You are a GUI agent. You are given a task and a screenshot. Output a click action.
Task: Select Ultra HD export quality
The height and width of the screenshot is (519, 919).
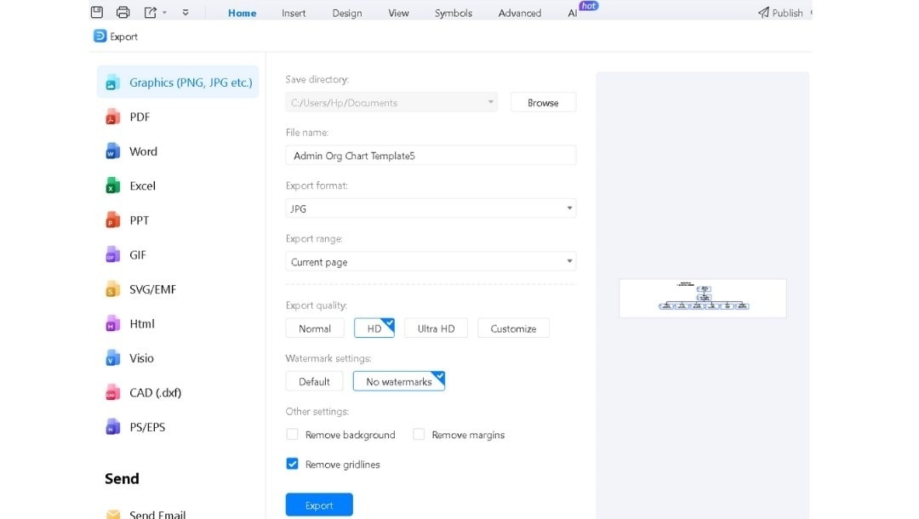pyautogui.click(x=436, y=328)
